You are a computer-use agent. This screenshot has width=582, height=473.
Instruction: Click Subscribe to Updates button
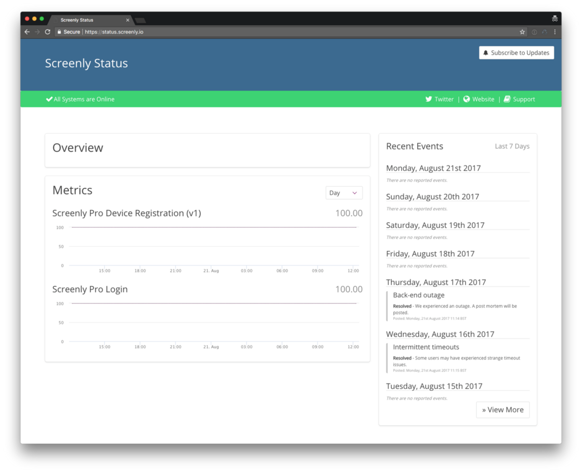coord(517,53)
